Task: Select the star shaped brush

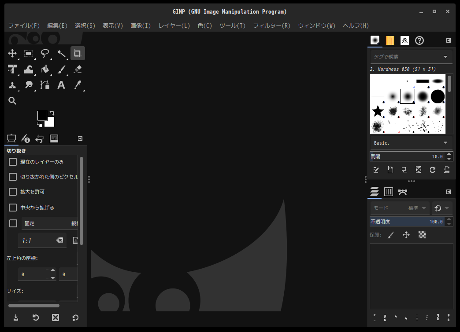Action: tap(378, 111)
